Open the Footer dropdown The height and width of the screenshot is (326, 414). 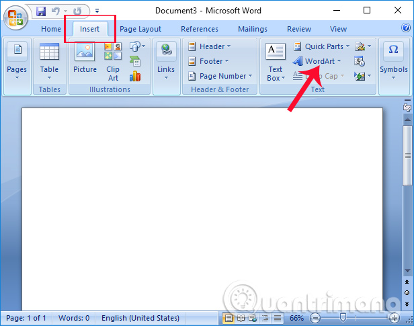(208, 61)
